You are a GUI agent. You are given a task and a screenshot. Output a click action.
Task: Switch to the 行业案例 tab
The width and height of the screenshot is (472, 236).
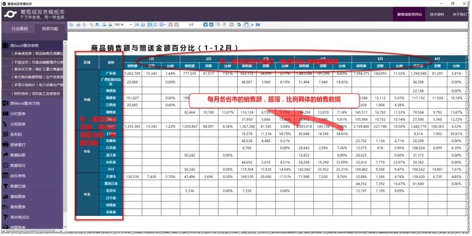pos(19,29)
